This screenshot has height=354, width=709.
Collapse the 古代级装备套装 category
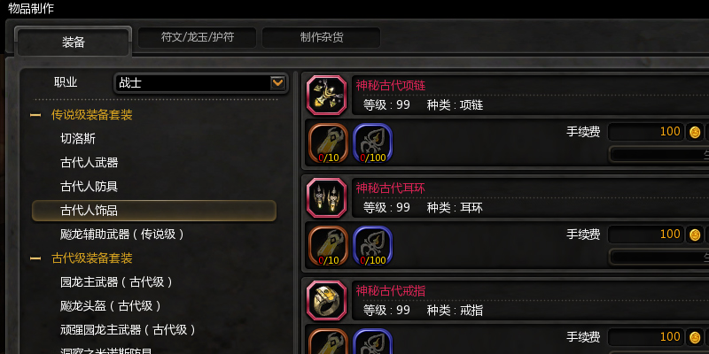[x=35, y=258]
